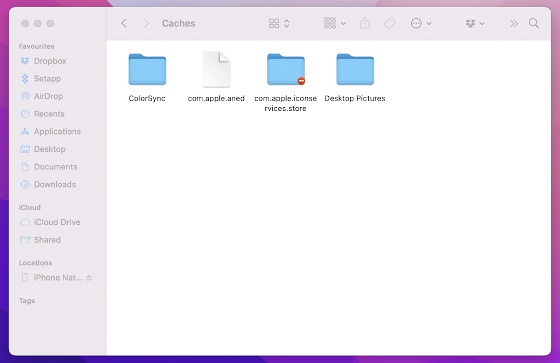Open AirDrop from the sidebar
The image size is (560, 363).
click(x=48, y=96)
